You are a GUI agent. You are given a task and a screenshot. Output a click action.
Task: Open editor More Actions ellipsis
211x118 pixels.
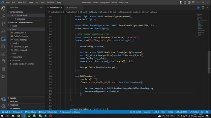click(207, 8)
